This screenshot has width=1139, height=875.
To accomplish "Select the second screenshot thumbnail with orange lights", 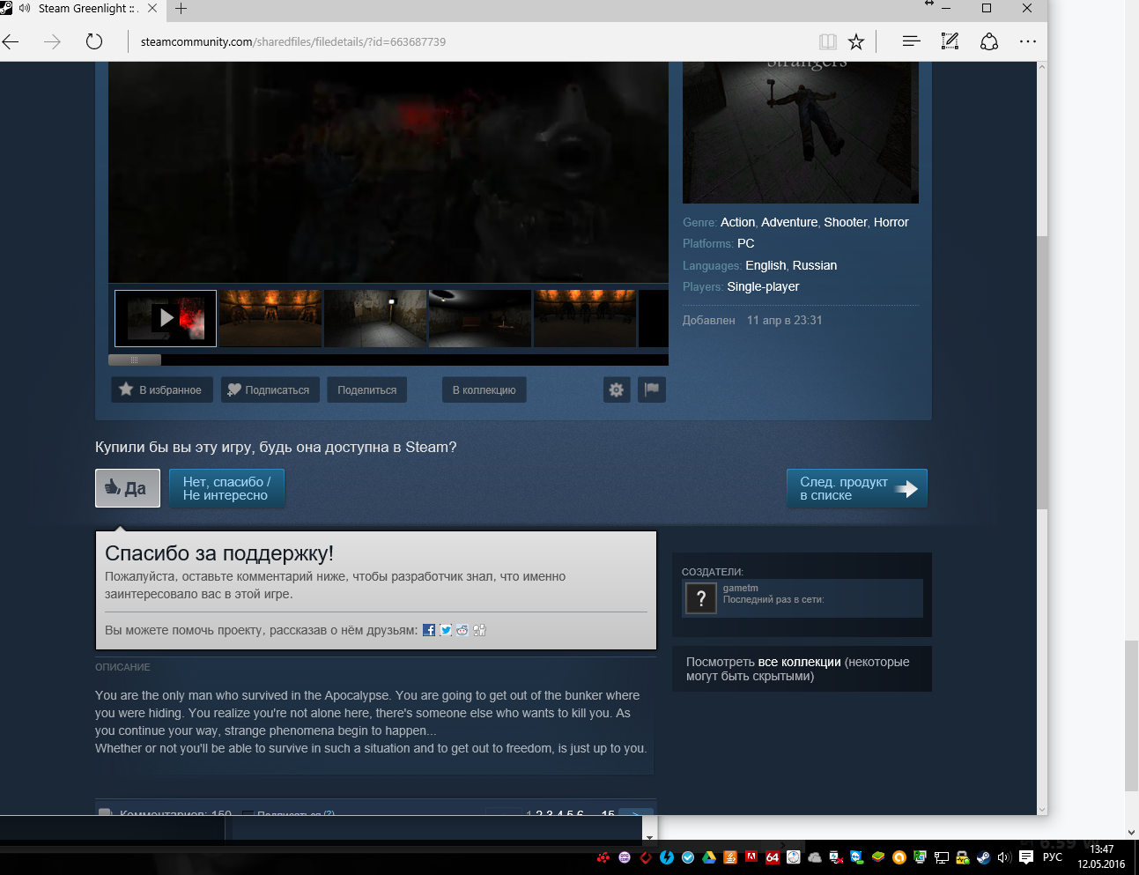I will coord(270,318).
